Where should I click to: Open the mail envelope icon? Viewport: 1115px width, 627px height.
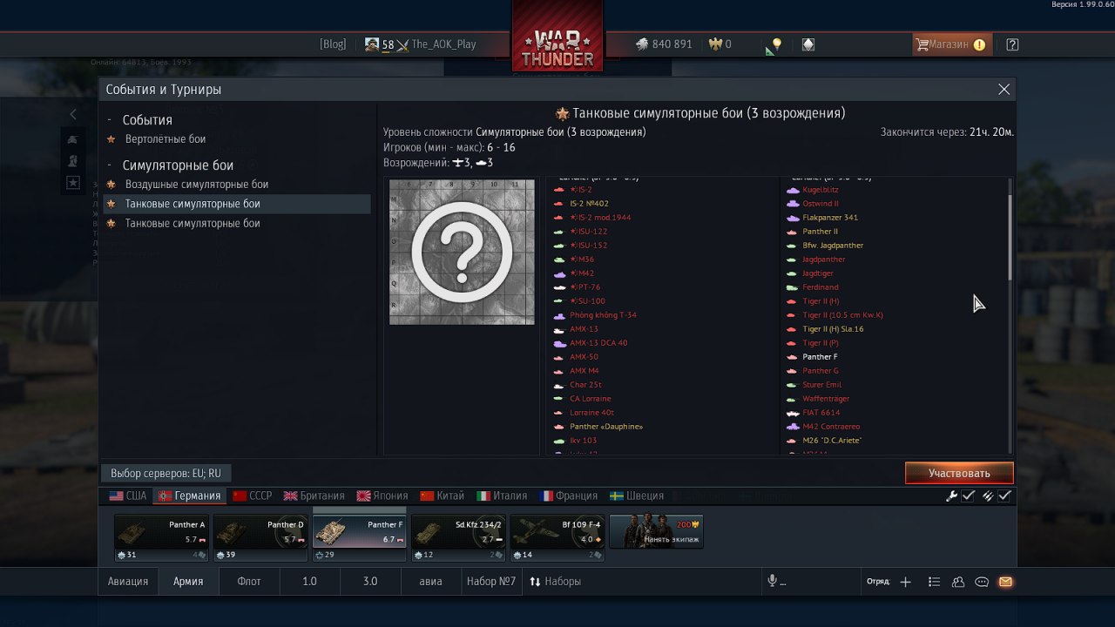tap(1005, 582)
